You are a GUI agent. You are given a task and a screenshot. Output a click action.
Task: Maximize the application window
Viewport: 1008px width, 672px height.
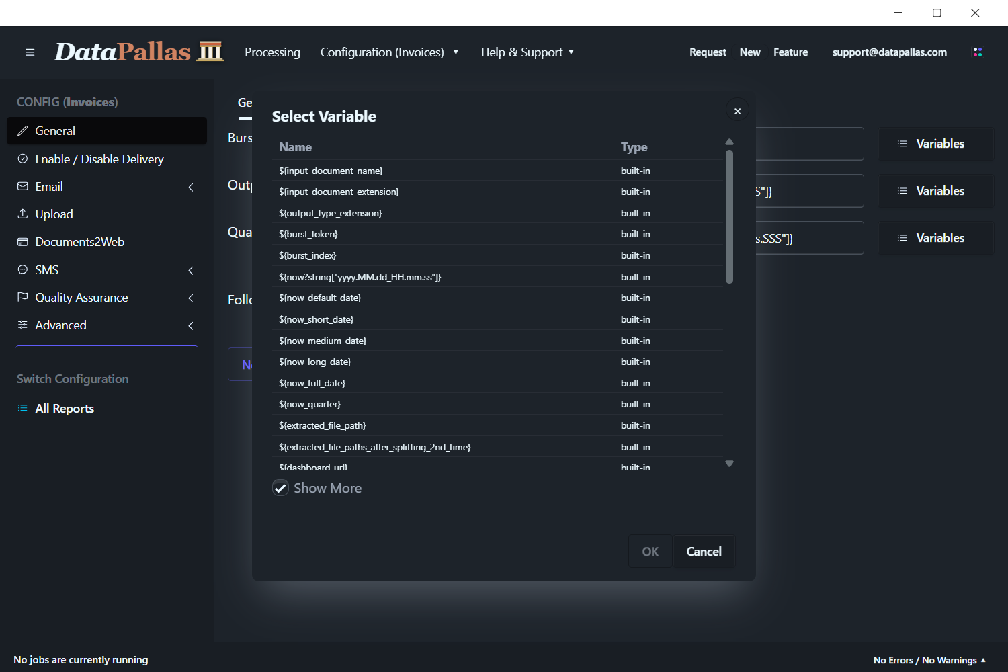937,13
